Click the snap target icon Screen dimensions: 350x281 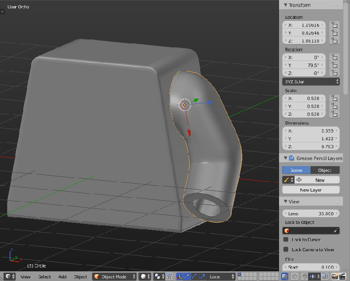click(325, 277)
